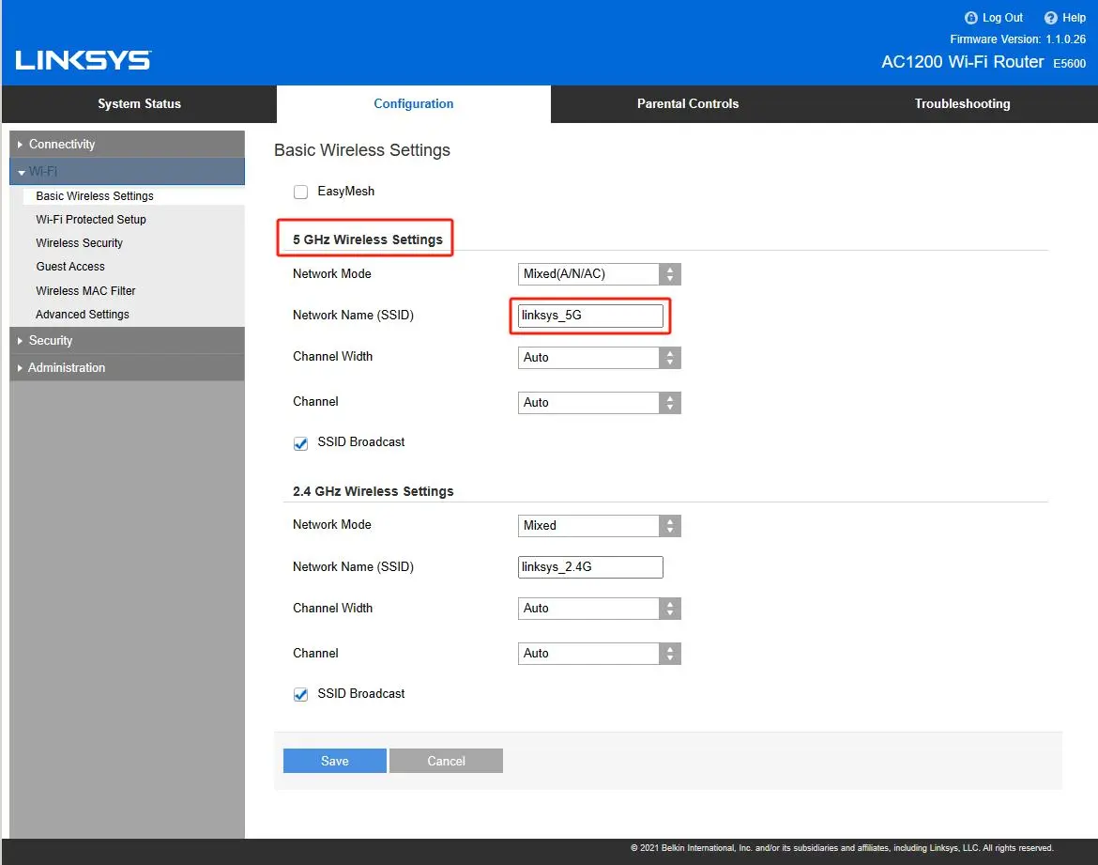Screen dimensions: 1098x865
Task: Open 5 GHz Channel Width dropdown
Action: [x=599, y=358]
